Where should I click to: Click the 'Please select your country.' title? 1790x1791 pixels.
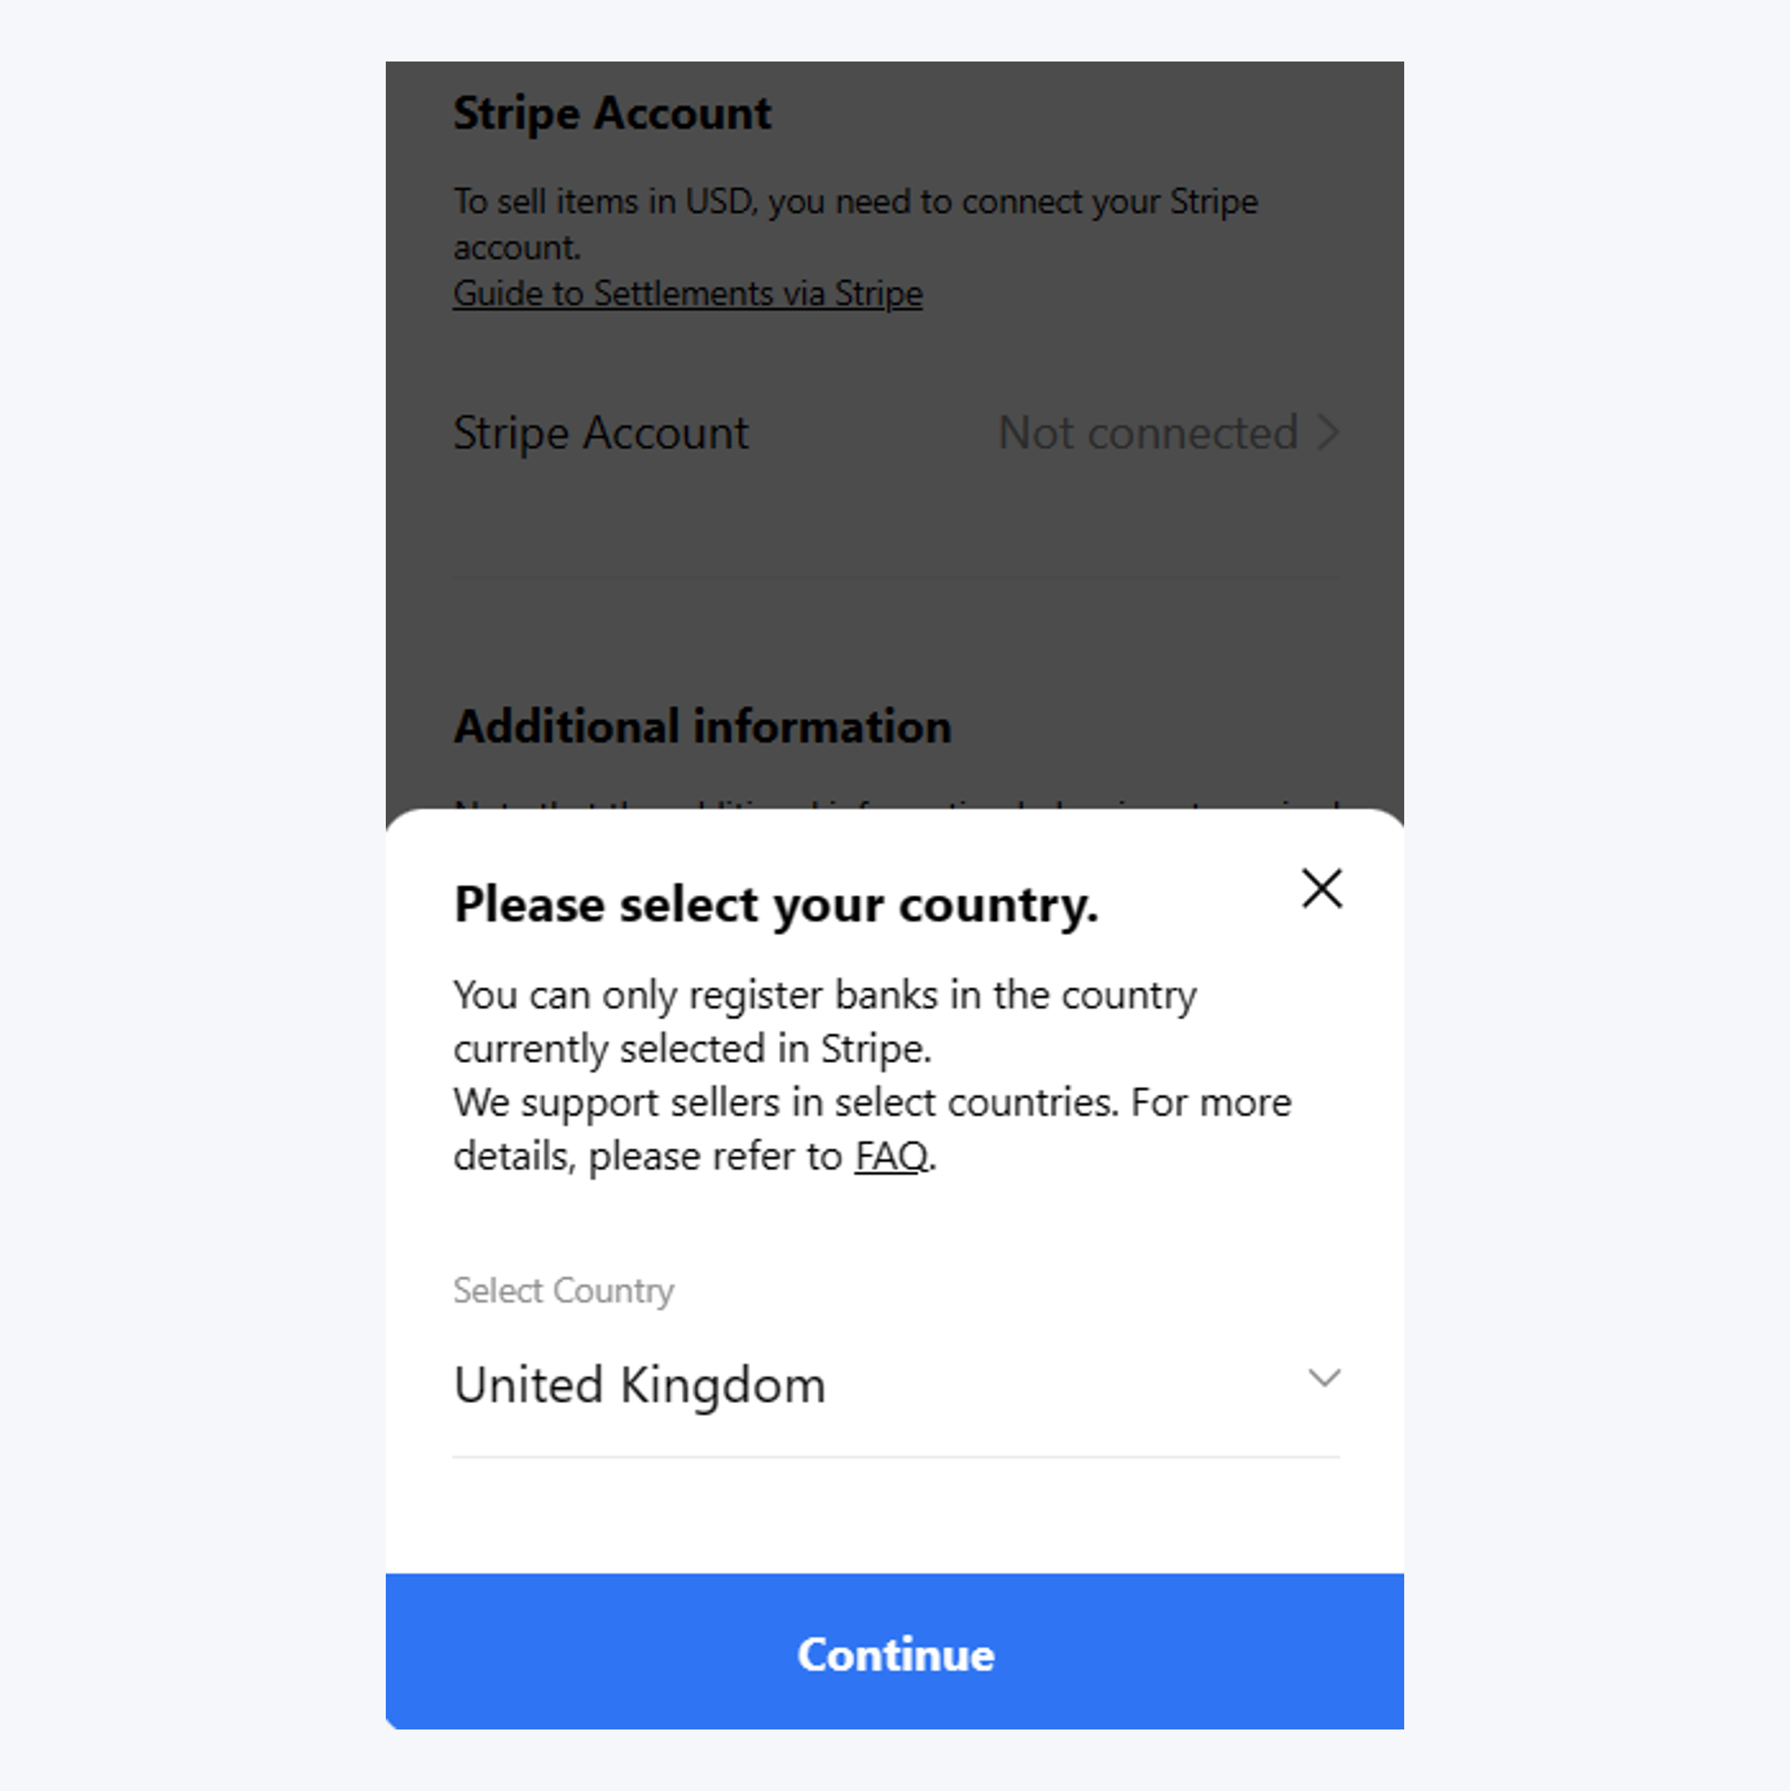[x=775, y=904]
